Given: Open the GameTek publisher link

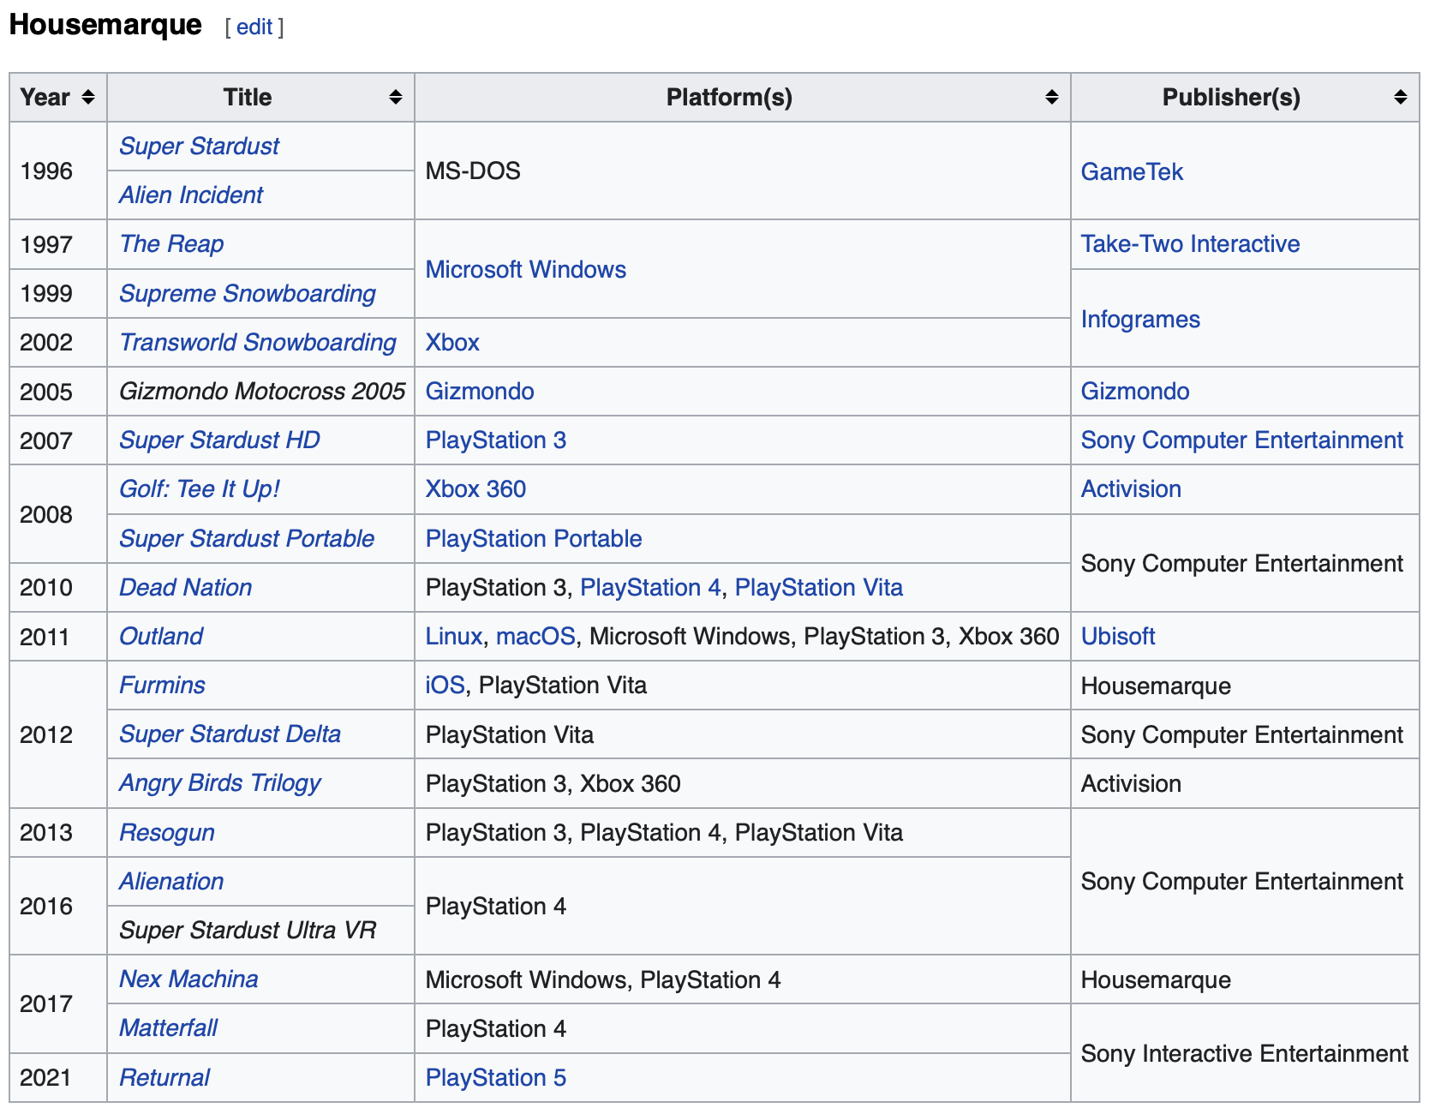Looking at the screenshot, I should [1131, 171].
